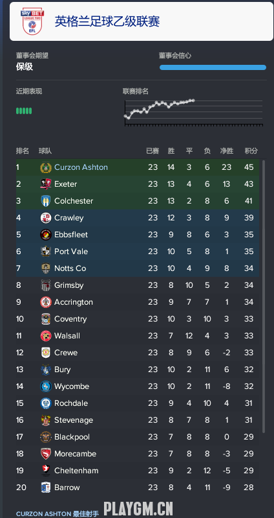Open the Crawley team name link
Image resolution: width=274 pixels, height=518 pixels.
[x=69, y=218]
